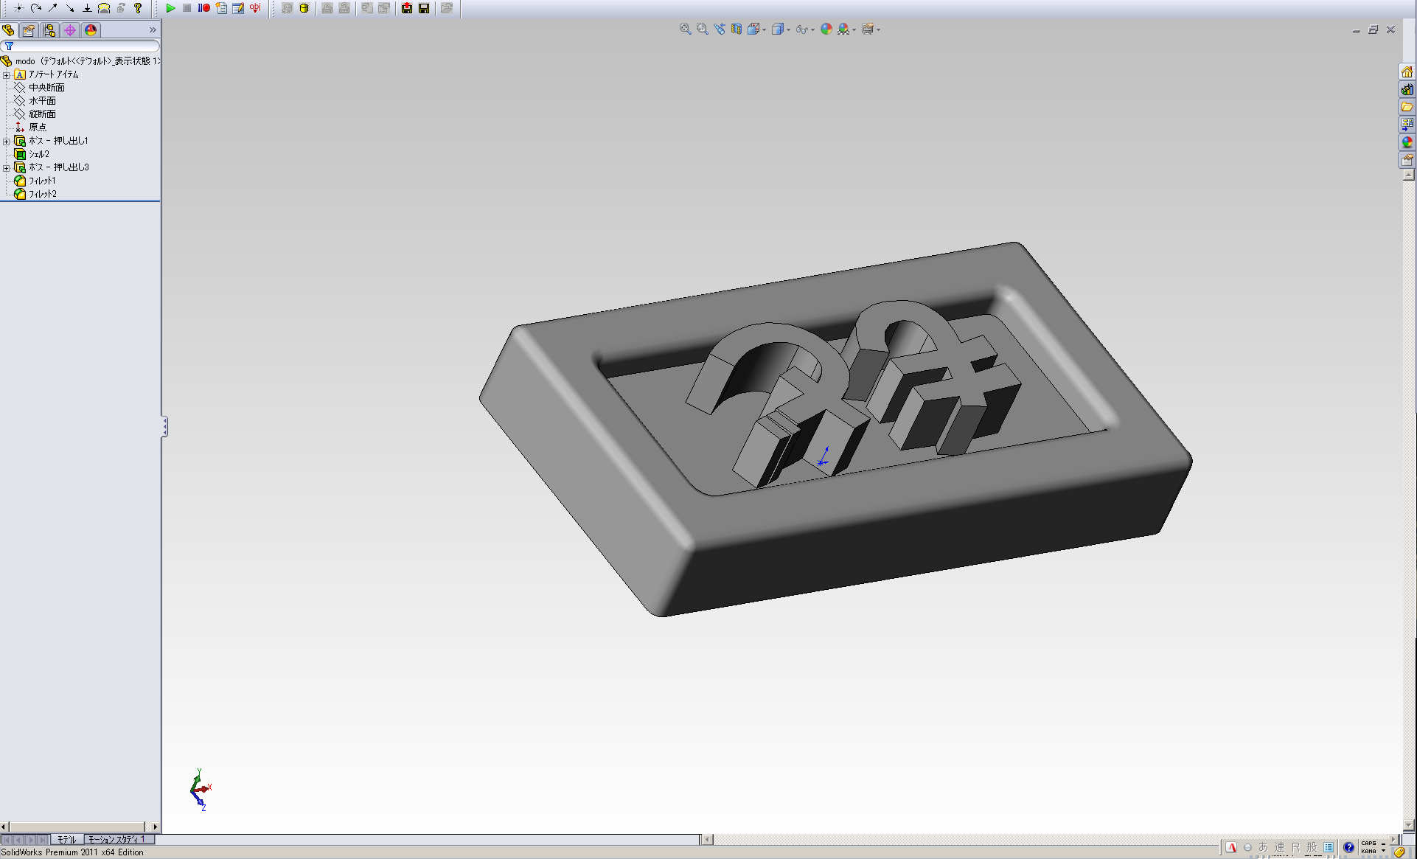
Task: Switch to the モデル tab
Action: tap(66, 839)
